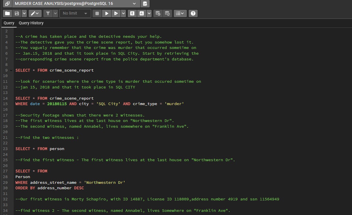Open the edit pencil menu
The height and width of the screenshot is (215, 352).
click(35, 13)
